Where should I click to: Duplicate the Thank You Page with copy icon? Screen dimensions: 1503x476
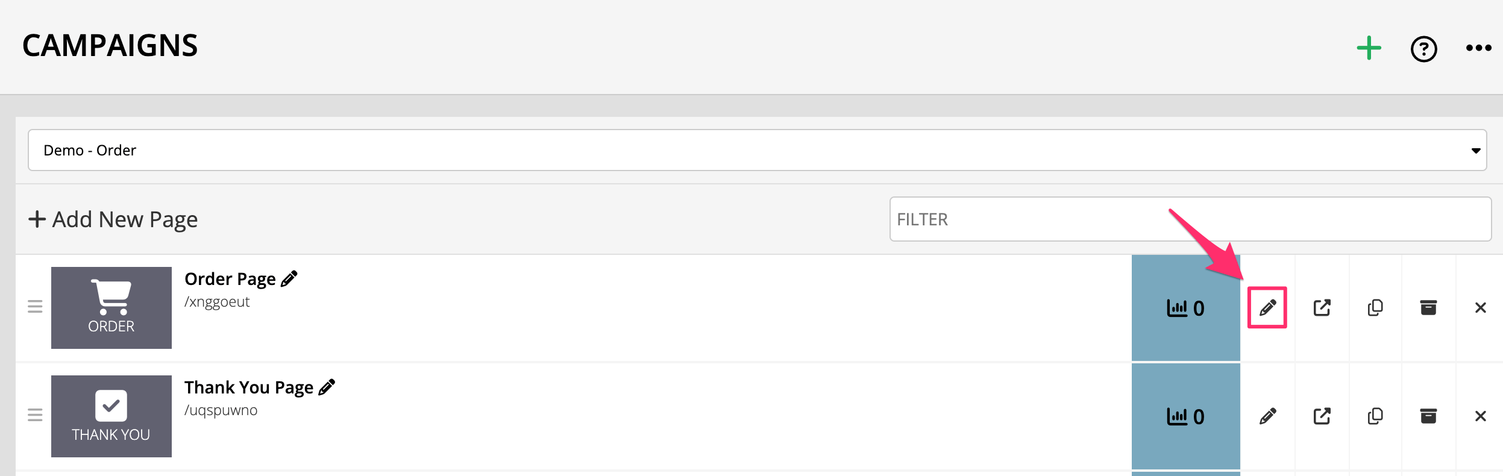(x=1375, y=416)
